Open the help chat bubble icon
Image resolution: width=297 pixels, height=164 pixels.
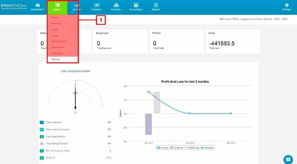pyautogui.click(x=288, y=159)
